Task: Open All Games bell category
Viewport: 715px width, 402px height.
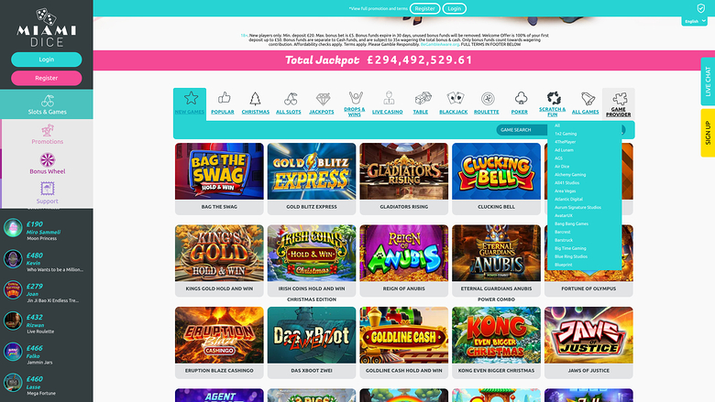Action: (585, 103)
